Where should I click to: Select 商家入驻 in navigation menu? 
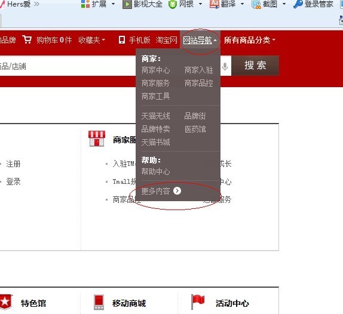coord(198,70)
